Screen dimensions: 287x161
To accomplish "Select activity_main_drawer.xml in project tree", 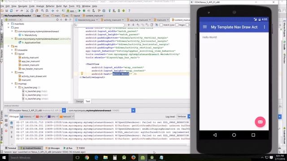I will pos(34,76).
